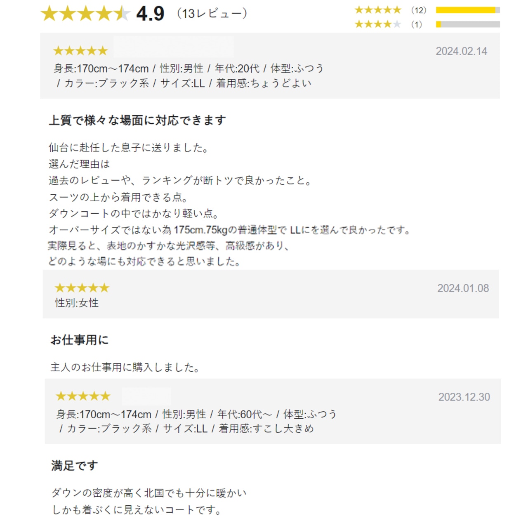Click the stars on the 2023.12.30 review
The image size is (528, 528).
[83, 396]
